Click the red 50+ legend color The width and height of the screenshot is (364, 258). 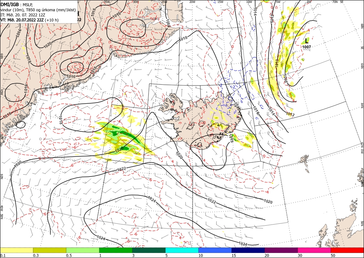click(x=347, y=250)
